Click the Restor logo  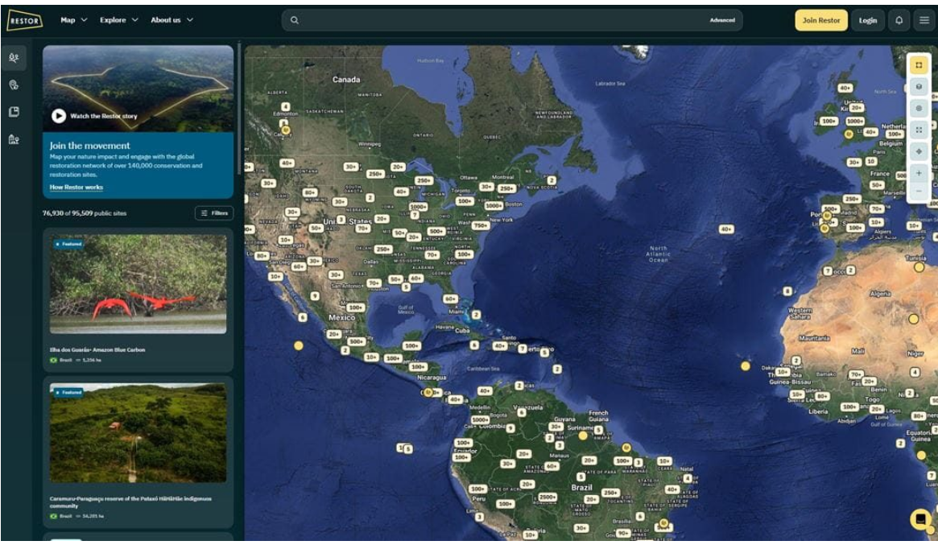pos(25,21)
